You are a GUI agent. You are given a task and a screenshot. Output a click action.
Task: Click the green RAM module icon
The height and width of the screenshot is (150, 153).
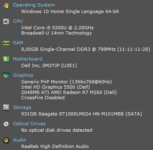[x=6, y=43]
